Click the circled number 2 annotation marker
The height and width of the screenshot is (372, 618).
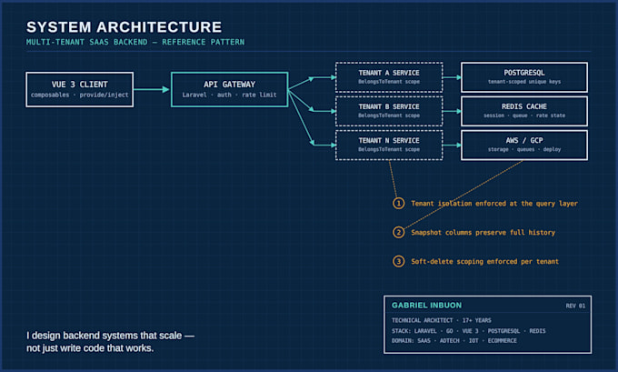[398, 232]
